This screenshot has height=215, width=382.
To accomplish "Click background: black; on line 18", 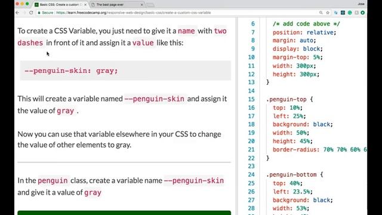I will pos(303,124).
